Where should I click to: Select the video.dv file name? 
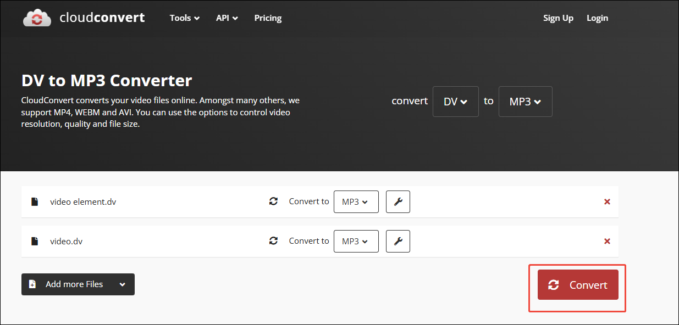(x=66, y=241)
